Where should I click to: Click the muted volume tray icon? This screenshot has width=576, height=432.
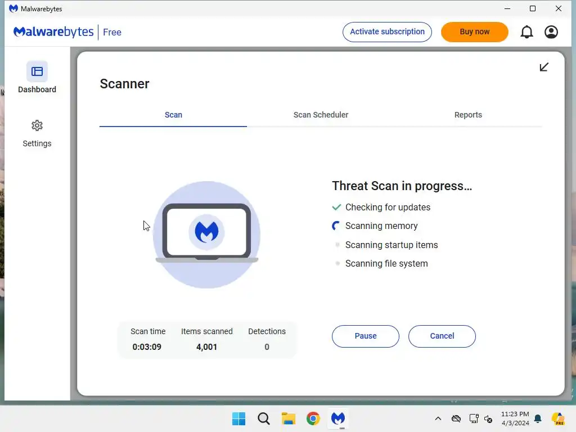[488, 418]
